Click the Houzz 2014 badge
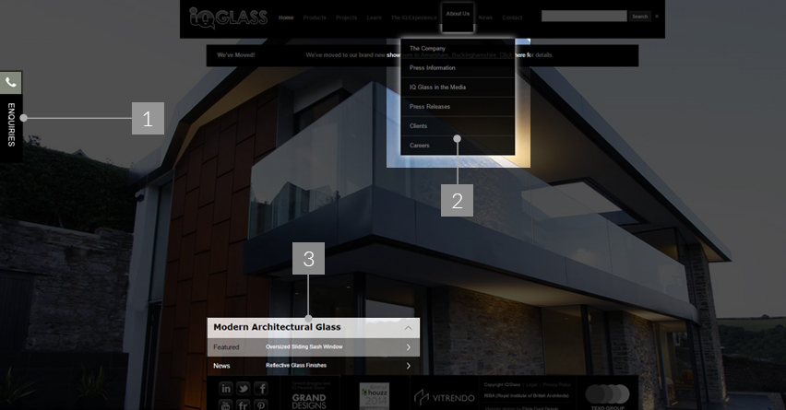The width and height of the screenshot is (786, 410). 374,395
